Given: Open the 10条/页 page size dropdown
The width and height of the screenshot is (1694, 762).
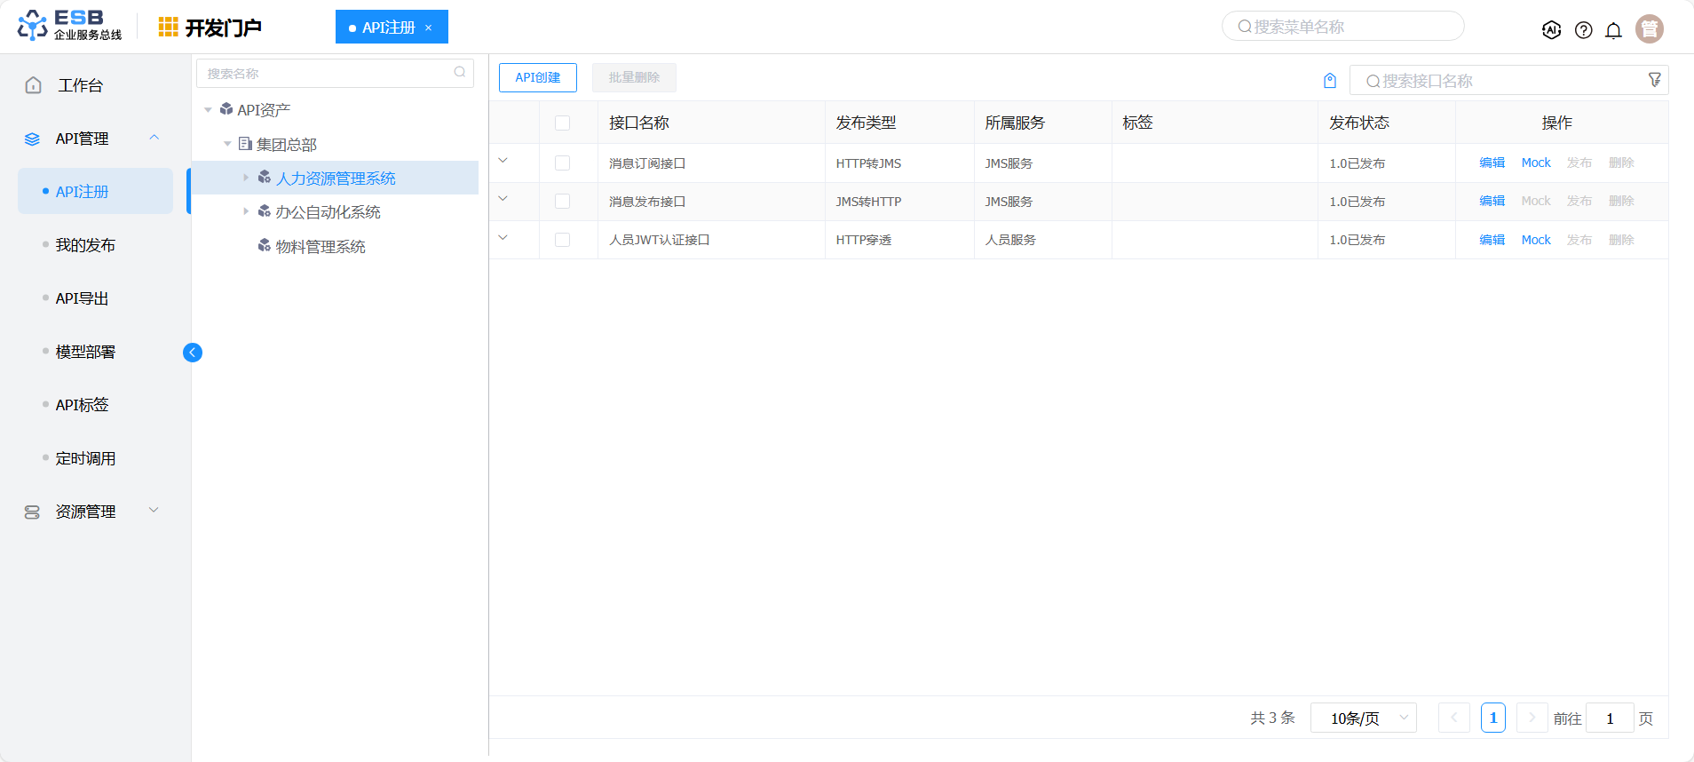Looking at the screenshot, I should tap(1363, 718).
